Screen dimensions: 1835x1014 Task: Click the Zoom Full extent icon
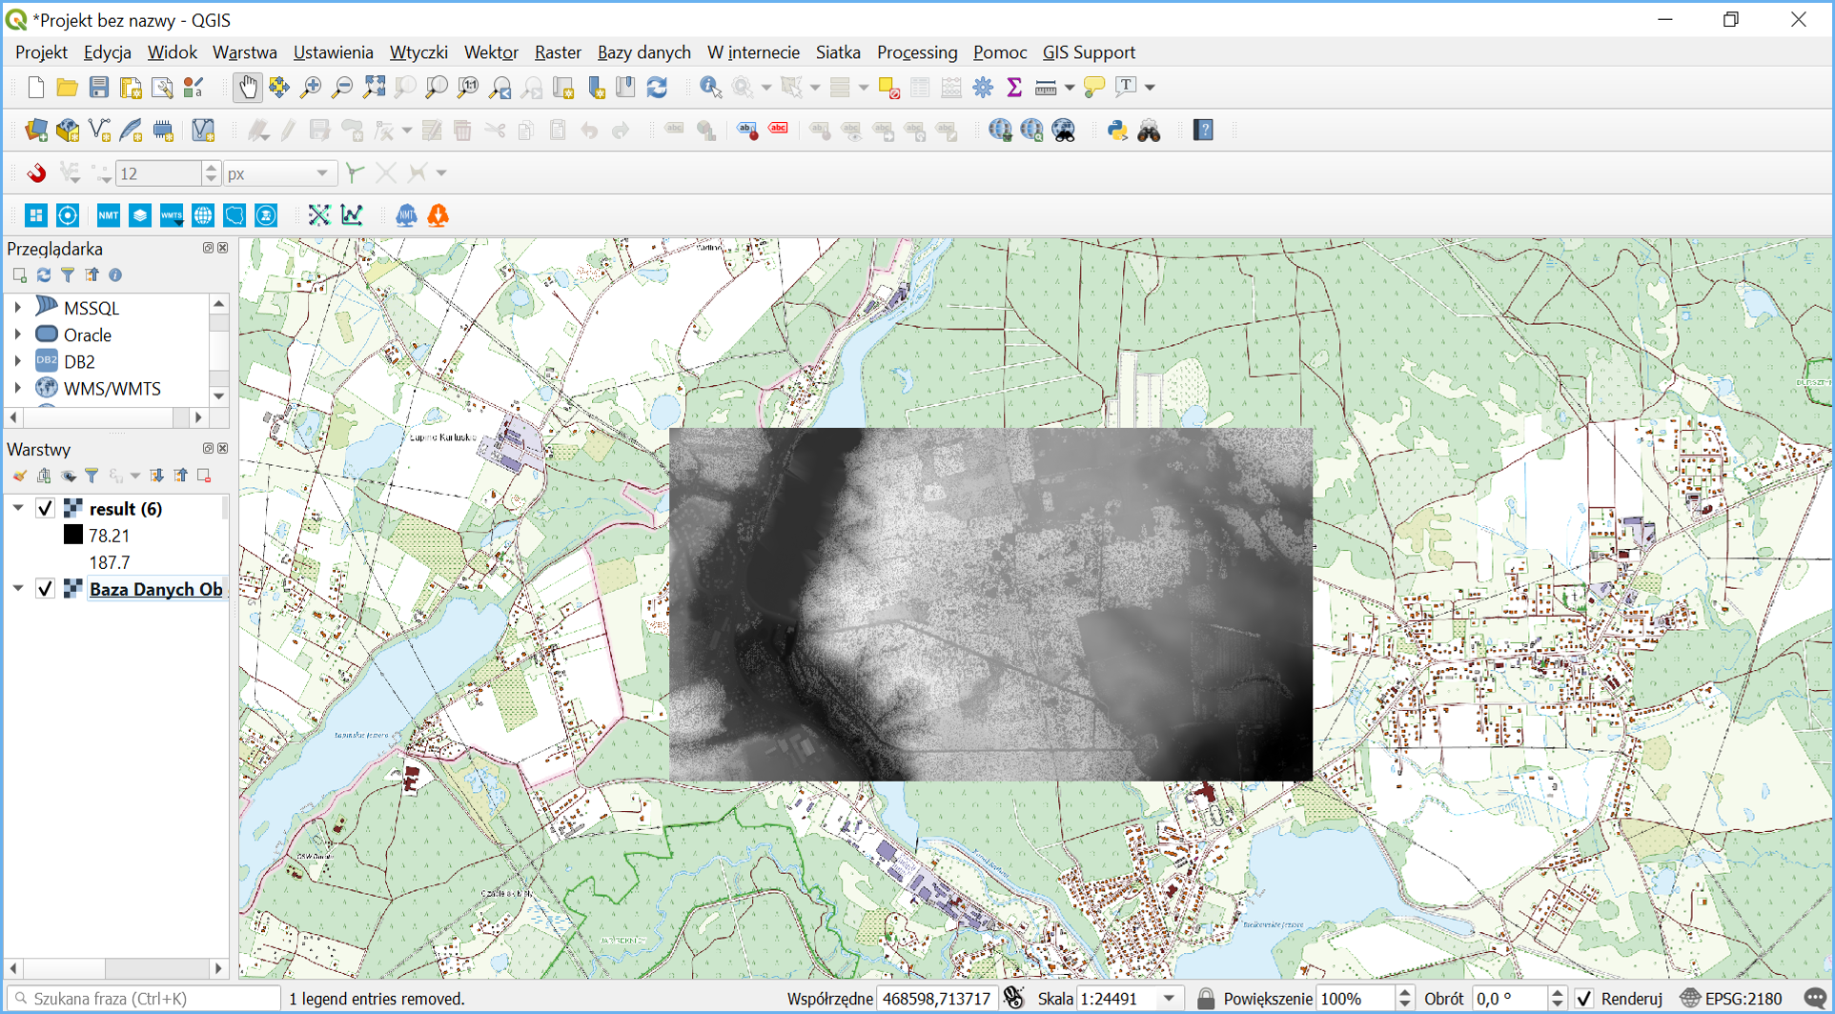pos(374,88)
